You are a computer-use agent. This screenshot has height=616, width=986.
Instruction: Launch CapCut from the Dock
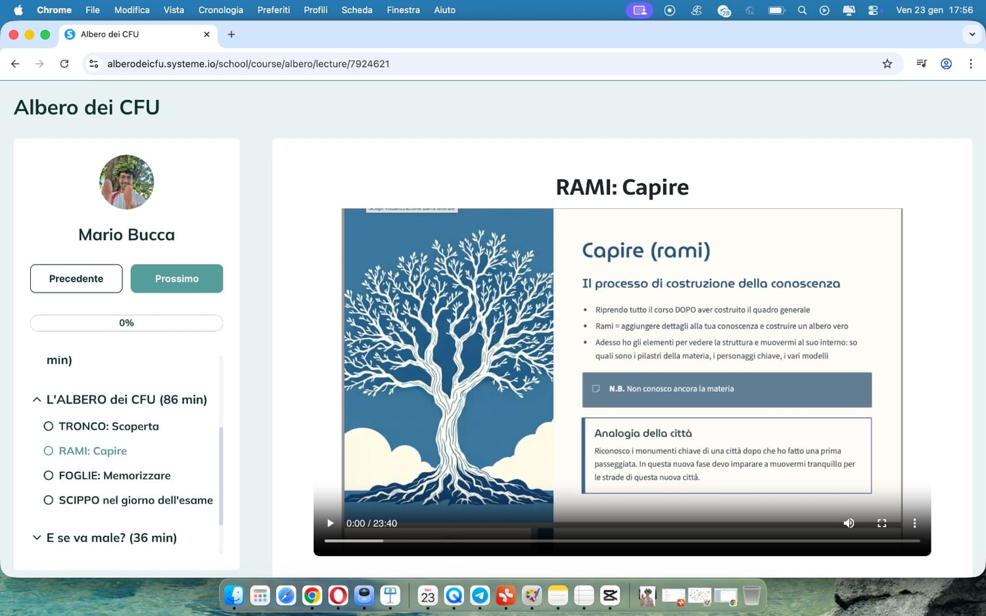coord(610,596)
